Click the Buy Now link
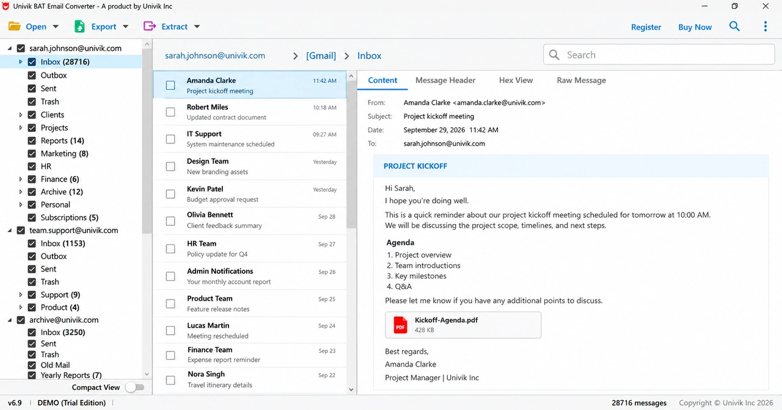 pyautogui.click(x=695, y=27)
